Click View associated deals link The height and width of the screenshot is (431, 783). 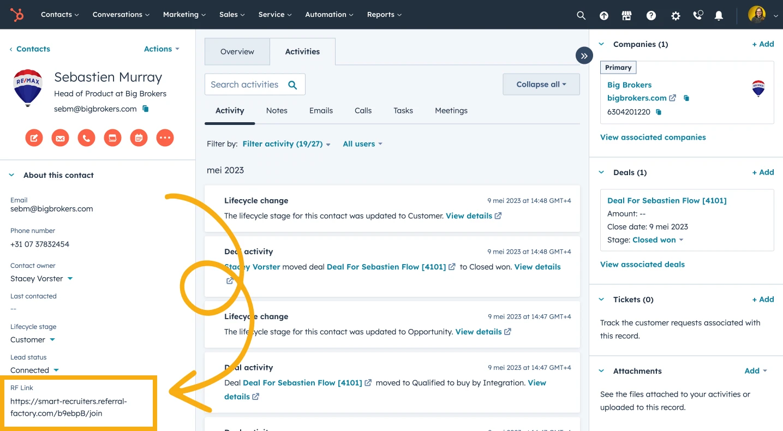[x=642, y=265]
